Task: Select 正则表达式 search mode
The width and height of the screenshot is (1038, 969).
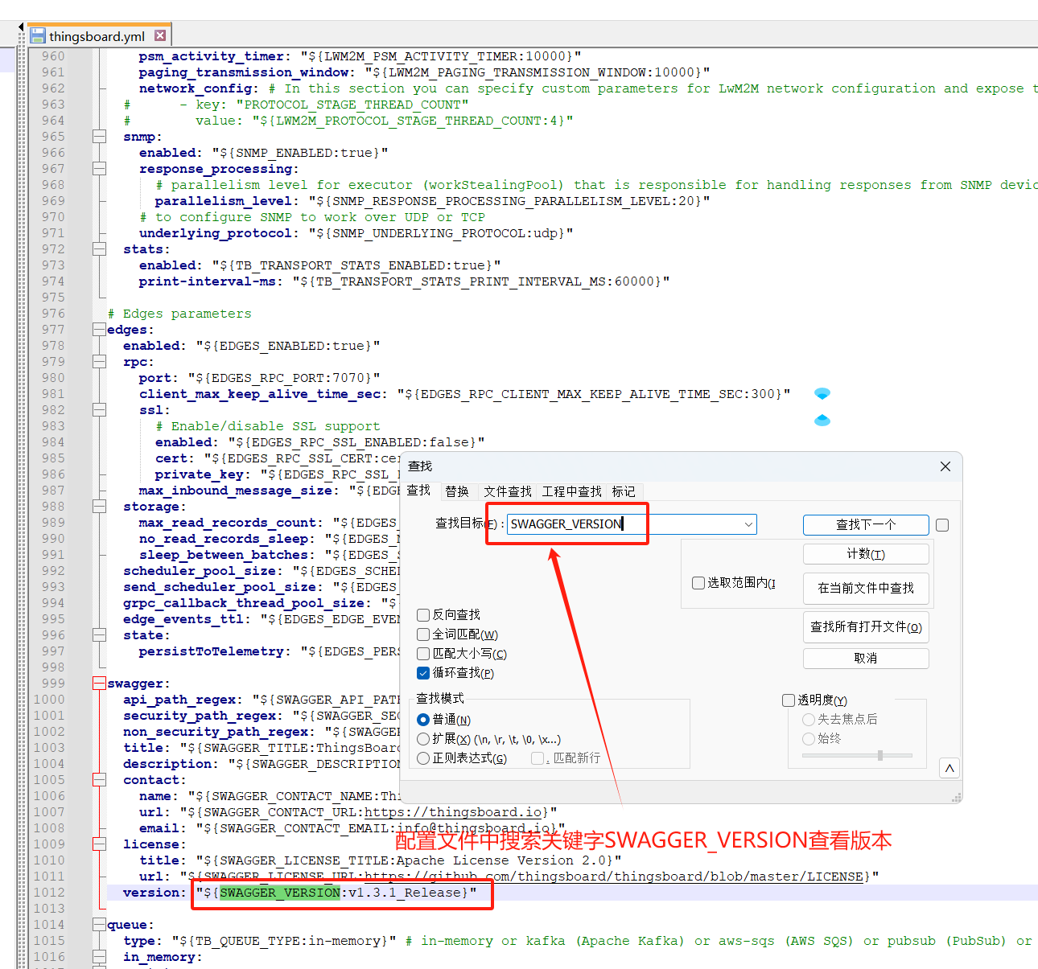Action: pos(423,758)
